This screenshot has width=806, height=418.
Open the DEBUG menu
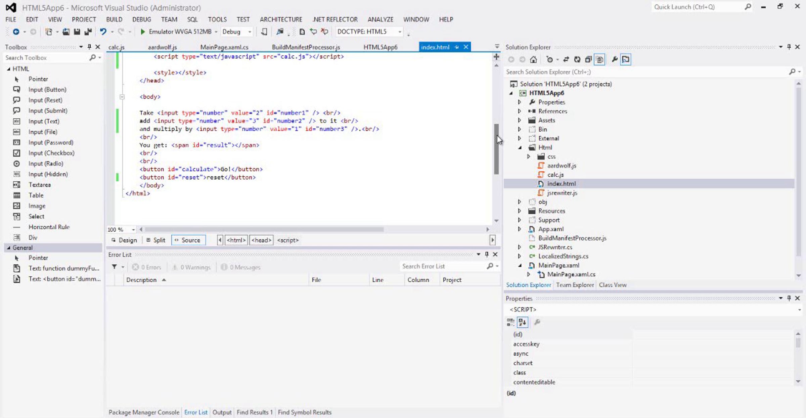141,19
